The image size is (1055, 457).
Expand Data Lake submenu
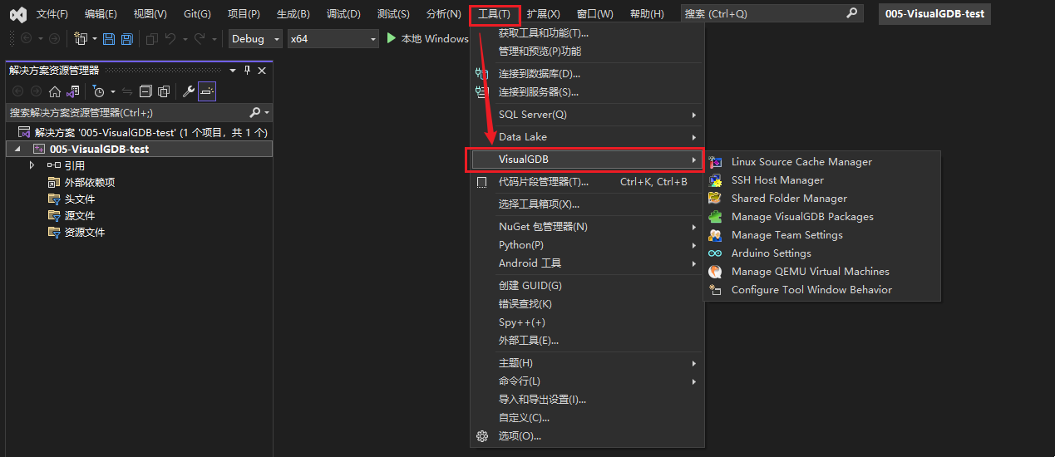(587, 137)
